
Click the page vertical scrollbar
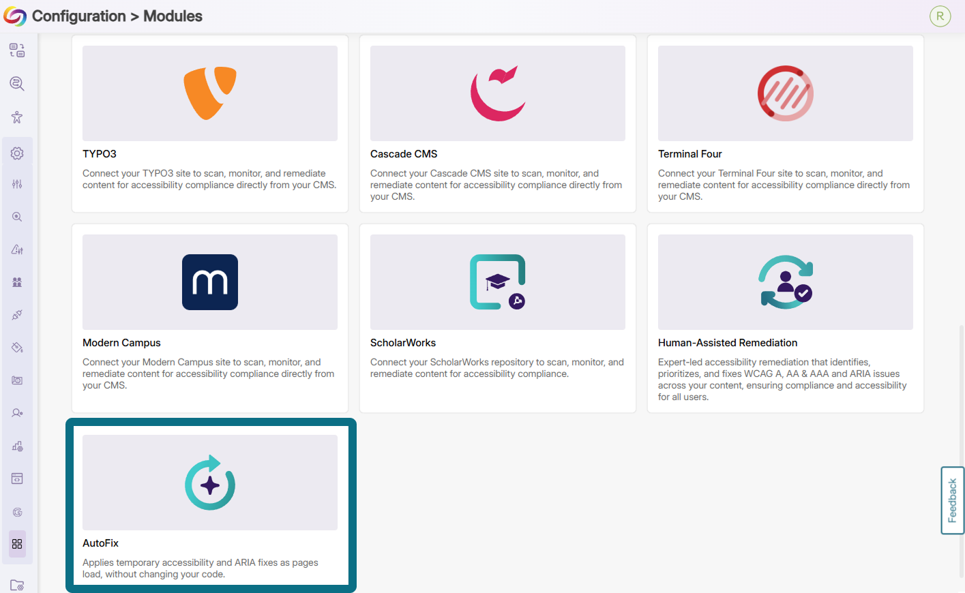coord(962,450)
